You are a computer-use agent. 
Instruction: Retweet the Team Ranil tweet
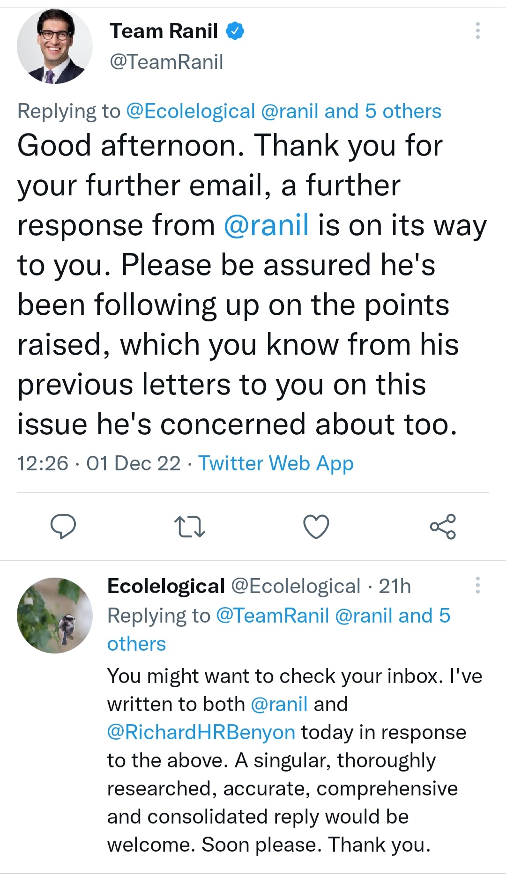coord(189,526)
